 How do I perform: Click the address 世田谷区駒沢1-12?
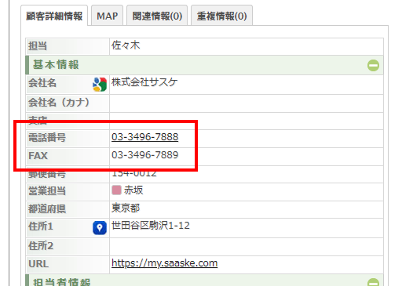(151, 226)
